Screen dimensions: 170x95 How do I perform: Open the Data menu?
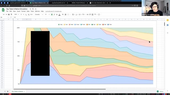tap(28, 11)
